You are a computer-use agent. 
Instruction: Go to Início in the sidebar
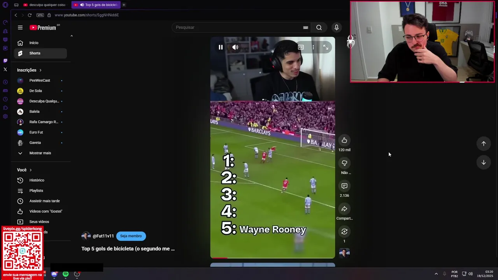(40, 43)
